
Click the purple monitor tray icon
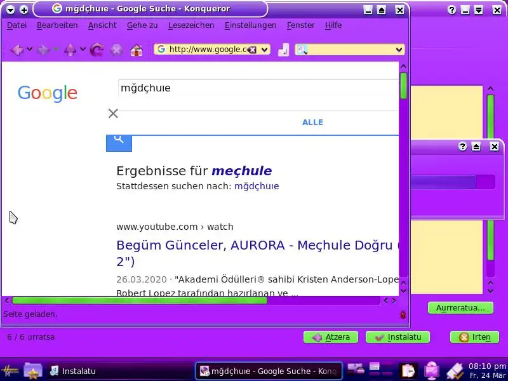(432, 371)
